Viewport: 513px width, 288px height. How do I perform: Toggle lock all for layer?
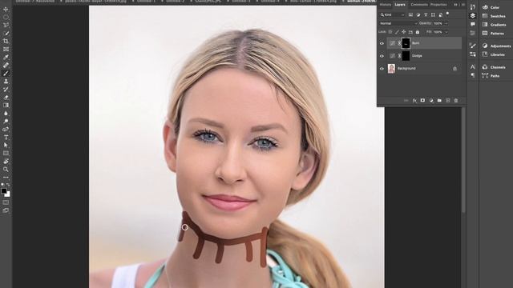(418, 32)
